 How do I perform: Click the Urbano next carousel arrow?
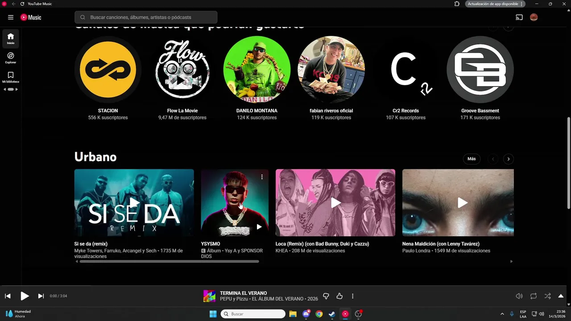(508, 159)
